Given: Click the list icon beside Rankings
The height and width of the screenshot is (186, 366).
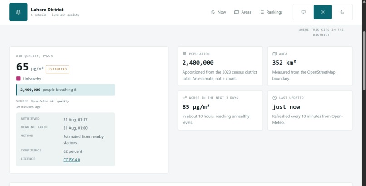Looking at the screenshot, I should (x=262, y=12).
